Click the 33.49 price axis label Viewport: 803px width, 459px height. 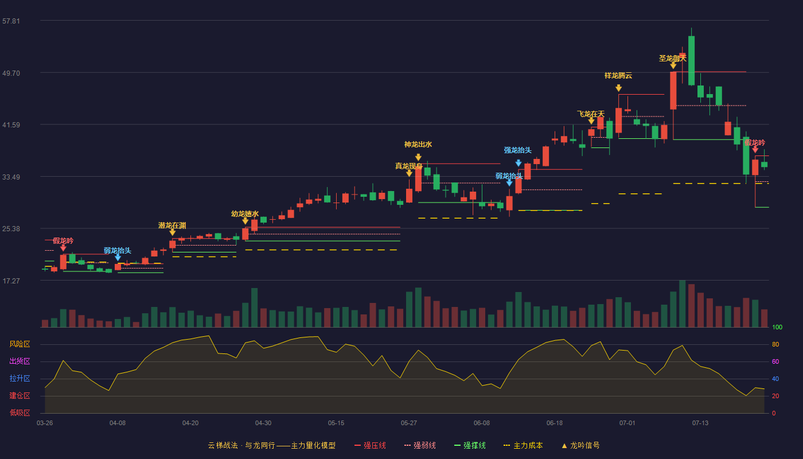coord(11,177)
